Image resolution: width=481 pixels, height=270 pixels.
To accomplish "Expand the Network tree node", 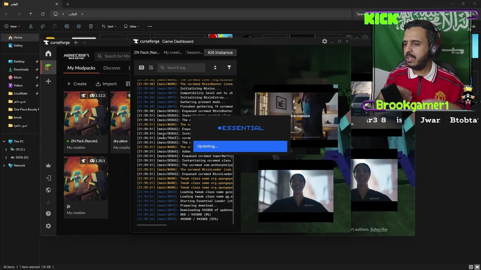I will (x=4, y=165).
